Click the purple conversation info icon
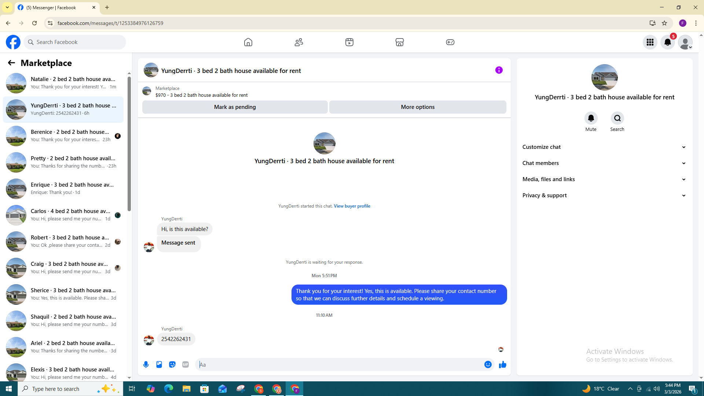Image resolution: width=704 pixels, height=396 pixels. [x=499, y=70]
